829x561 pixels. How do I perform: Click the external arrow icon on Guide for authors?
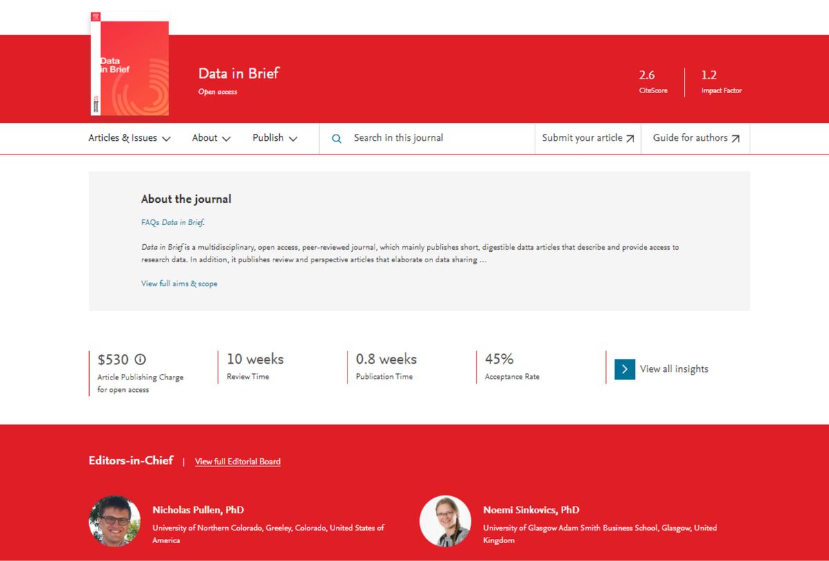click(736, 139)
